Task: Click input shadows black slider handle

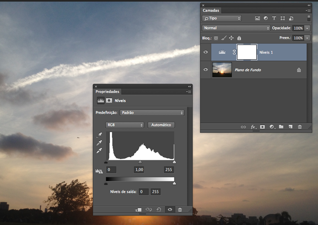Action: 106,162
